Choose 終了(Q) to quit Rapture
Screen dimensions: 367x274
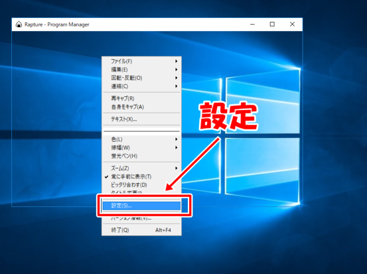[141, 230]
